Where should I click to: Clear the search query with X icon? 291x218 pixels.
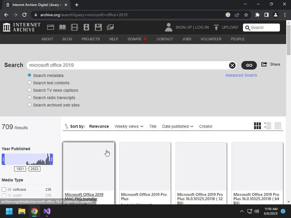tap(232, 65)
